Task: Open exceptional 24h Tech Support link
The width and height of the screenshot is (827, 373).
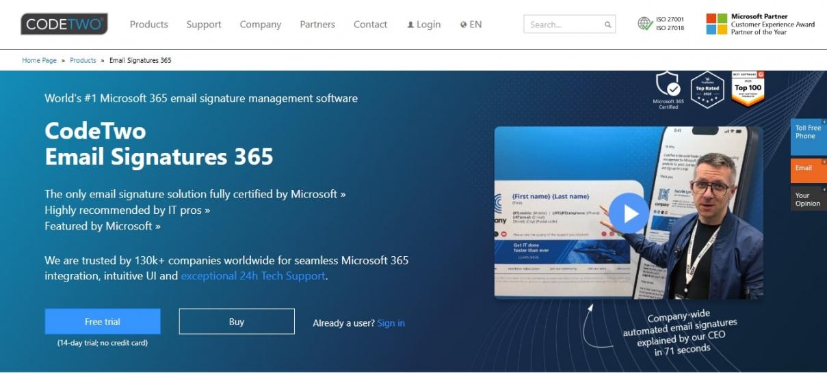Action: tap(253, 276)
